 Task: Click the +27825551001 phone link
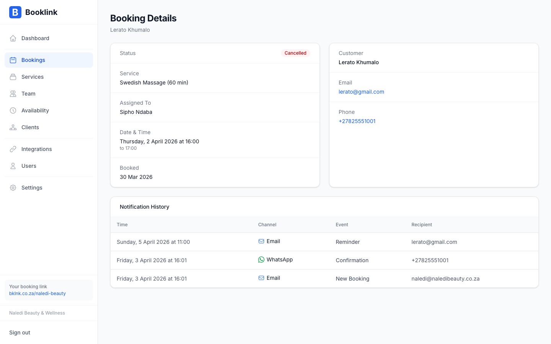point(357,121)
